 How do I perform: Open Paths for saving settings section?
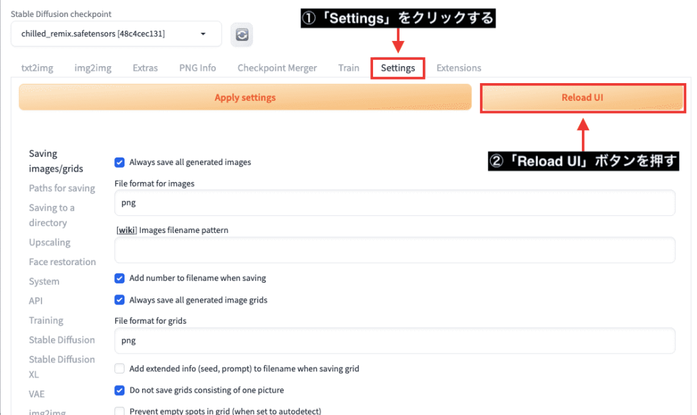[x=62, y=188]
